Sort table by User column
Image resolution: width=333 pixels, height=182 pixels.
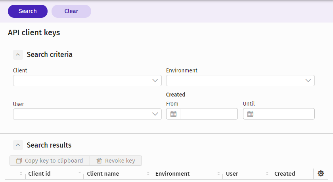tap(232, 174)
